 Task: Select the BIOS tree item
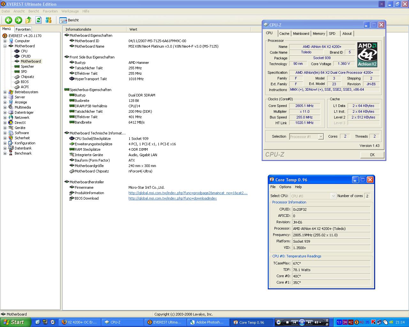tap(25, 82)
